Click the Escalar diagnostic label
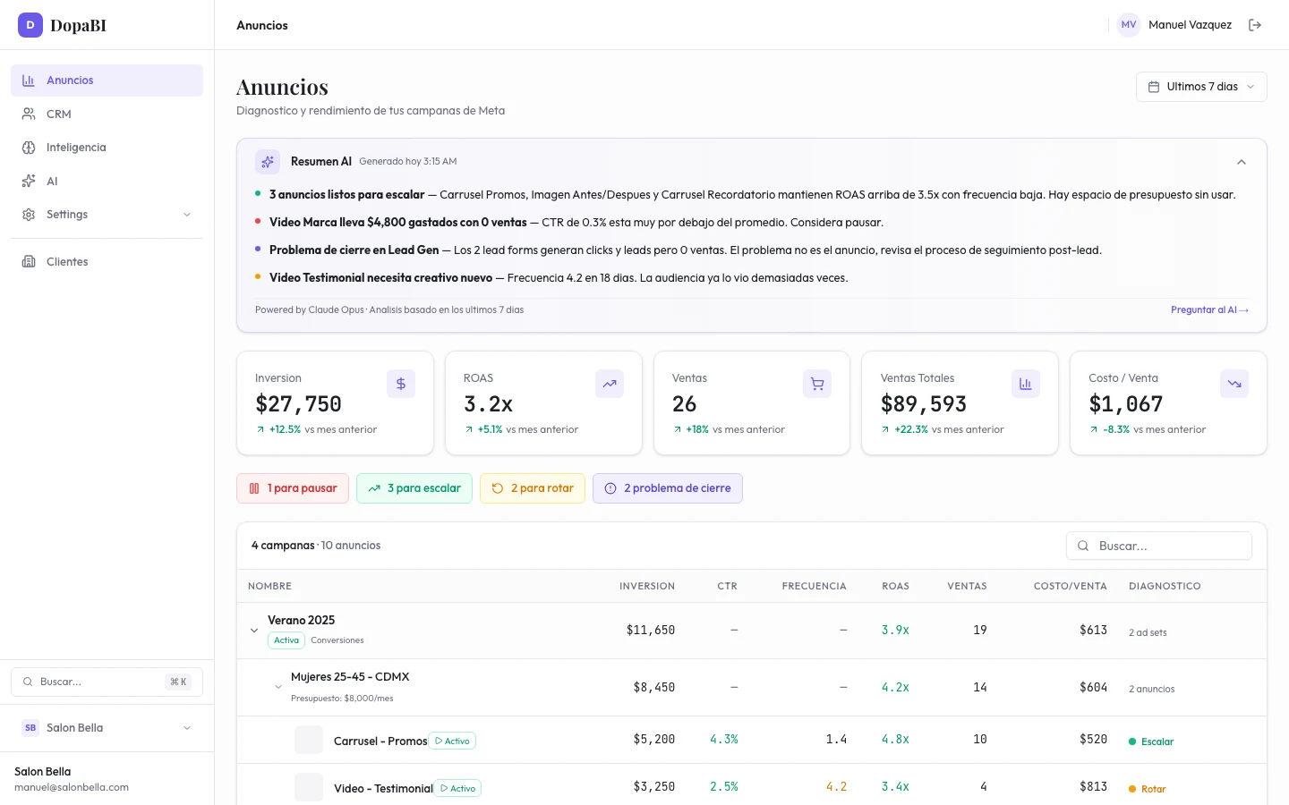The height and width of the screenshot is (805, 1289). coord(1151,741)
